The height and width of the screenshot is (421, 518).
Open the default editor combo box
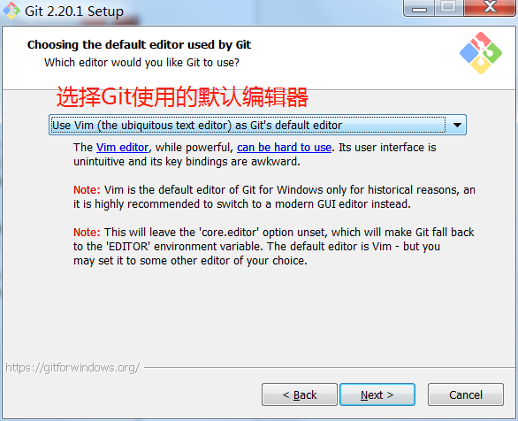257,125
